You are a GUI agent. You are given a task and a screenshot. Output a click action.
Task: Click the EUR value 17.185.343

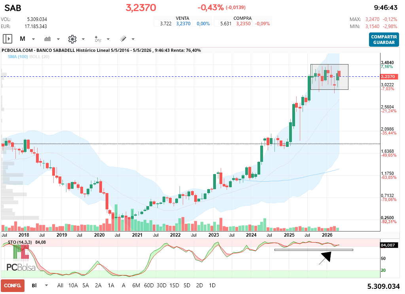click(36, 27)
